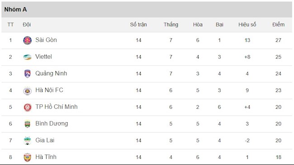Click the Điểm column header
The image size is (294, 165).
(x=279, y=24)
